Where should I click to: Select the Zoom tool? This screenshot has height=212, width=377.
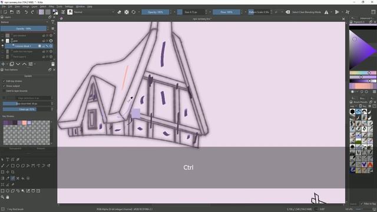[2, 197]
